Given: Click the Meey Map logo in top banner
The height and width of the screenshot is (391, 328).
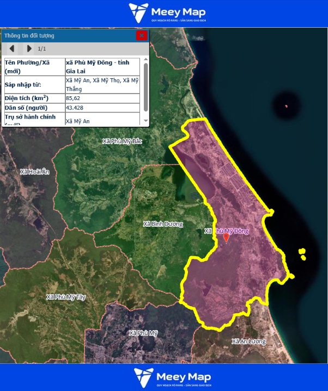Looking at the screenshot, I should tap(163, 13).
